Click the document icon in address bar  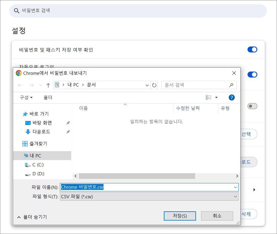[x=57, y=85]
